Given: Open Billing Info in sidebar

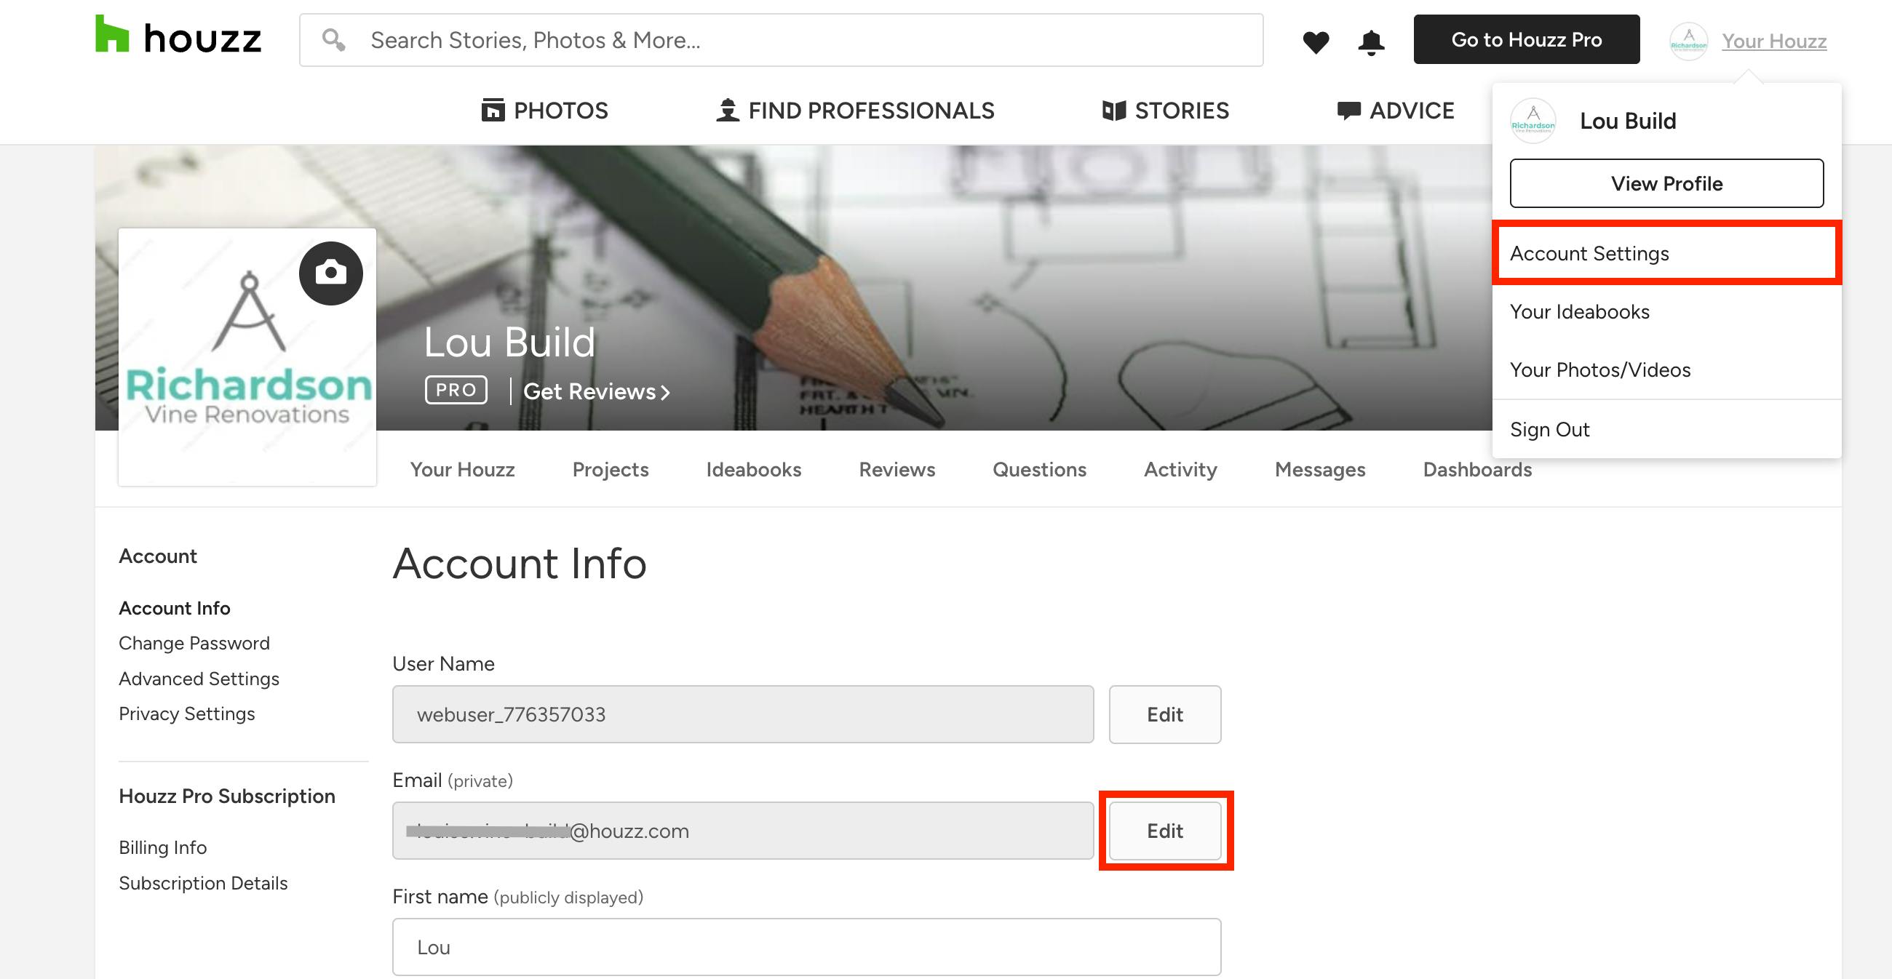Looking at the screenshot, I should [163, 847].
